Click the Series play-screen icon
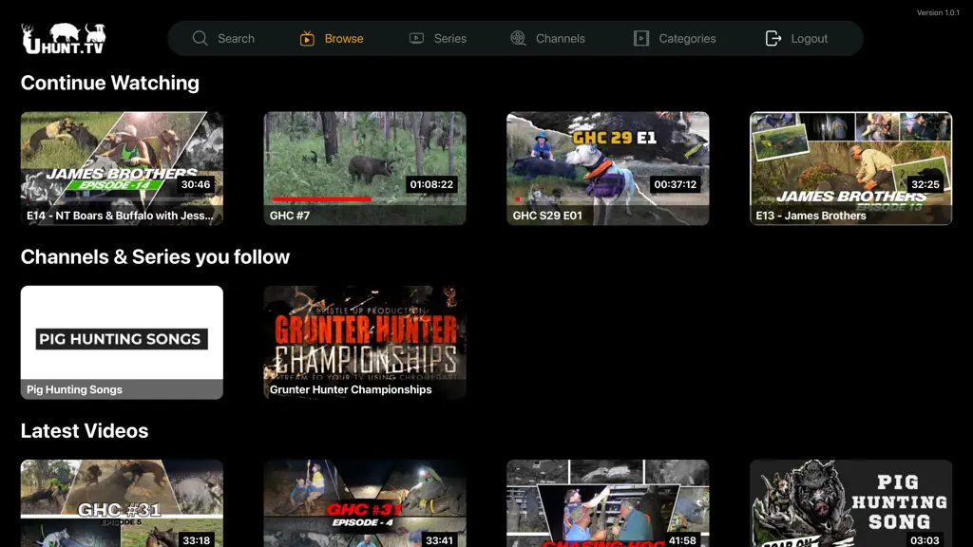The width and height of the screenshot is (973, 547). [x=416, y=38]
